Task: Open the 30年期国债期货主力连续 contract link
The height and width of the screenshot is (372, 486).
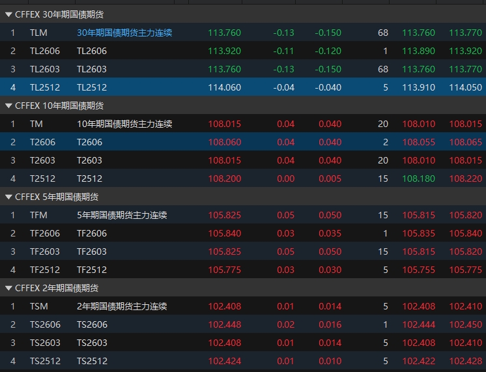Action: click(x=124, y=33)
